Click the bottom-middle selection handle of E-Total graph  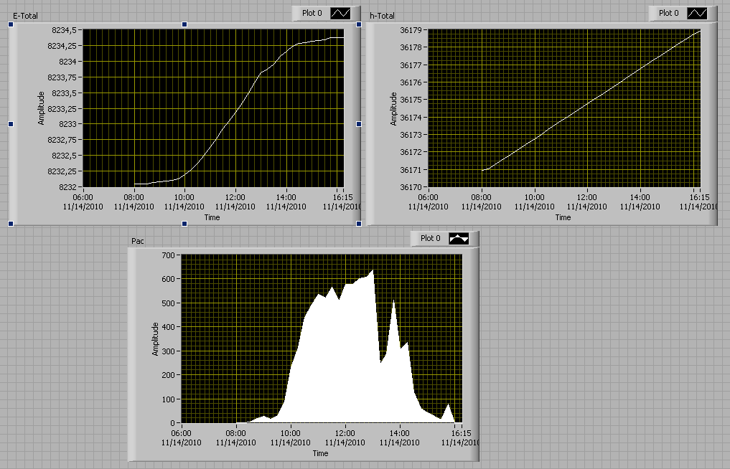(184, 224)
